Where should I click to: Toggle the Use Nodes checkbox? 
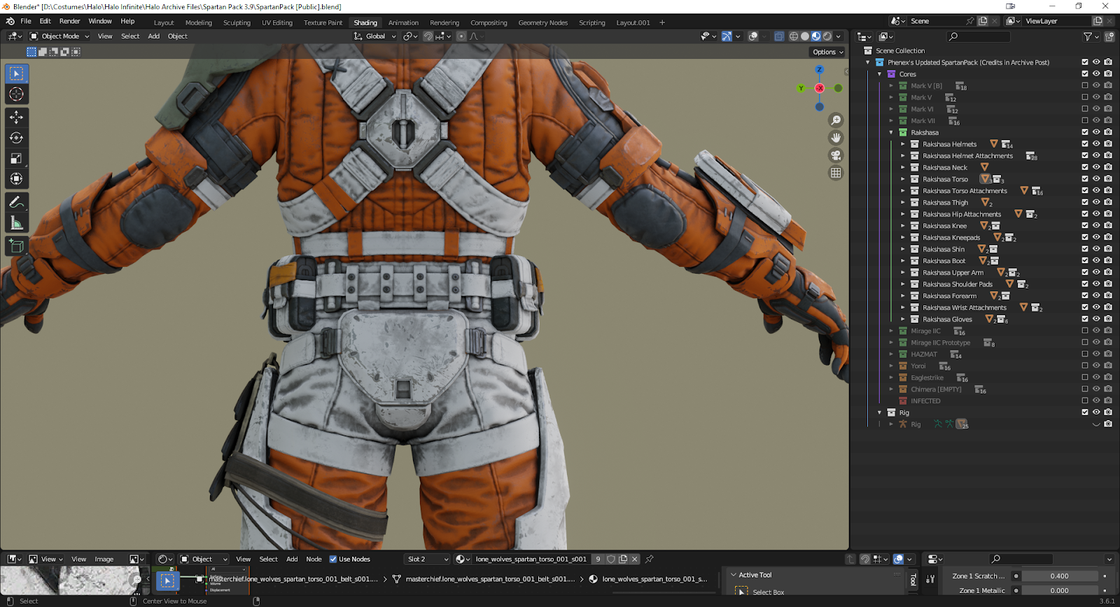click(333, 559)
